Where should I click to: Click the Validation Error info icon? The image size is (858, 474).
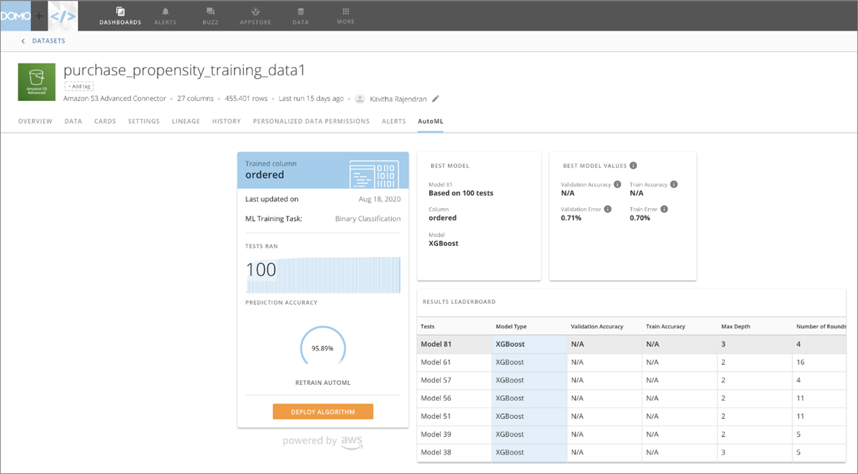click(608, 209)
